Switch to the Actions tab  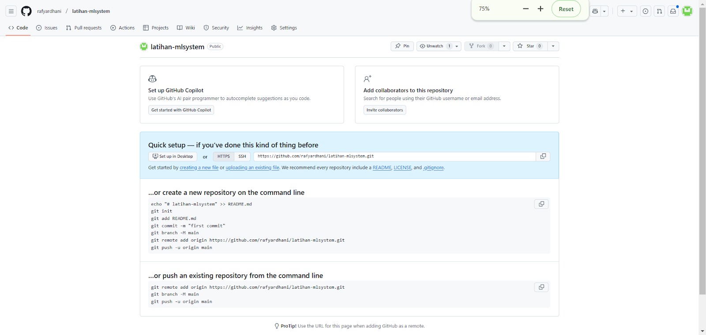pos(122,28)
